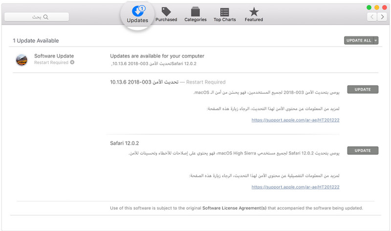The image size is (391, 231).
Task: Open the Categories icon
Action: pos(195,11)
